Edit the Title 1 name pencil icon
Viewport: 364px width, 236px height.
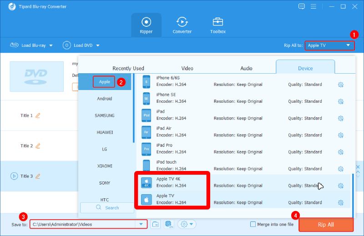pos(38,115)
